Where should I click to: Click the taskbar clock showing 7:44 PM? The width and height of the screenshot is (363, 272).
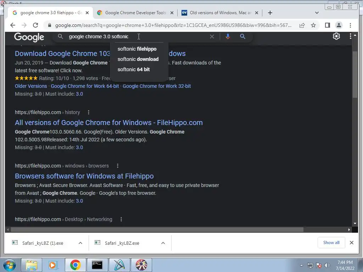(345, 265)
